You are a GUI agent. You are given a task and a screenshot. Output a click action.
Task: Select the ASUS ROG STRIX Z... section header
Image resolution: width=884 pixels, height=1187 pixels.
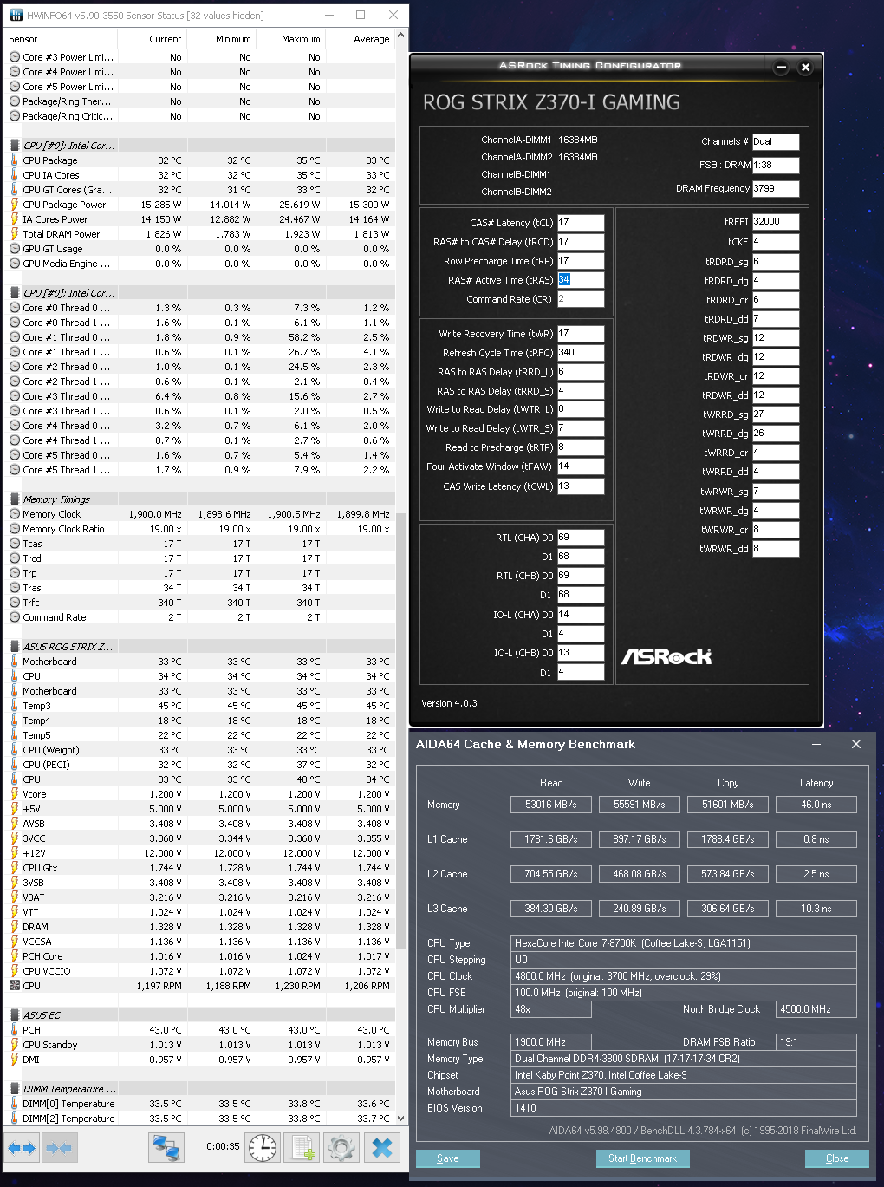(200, 647)
